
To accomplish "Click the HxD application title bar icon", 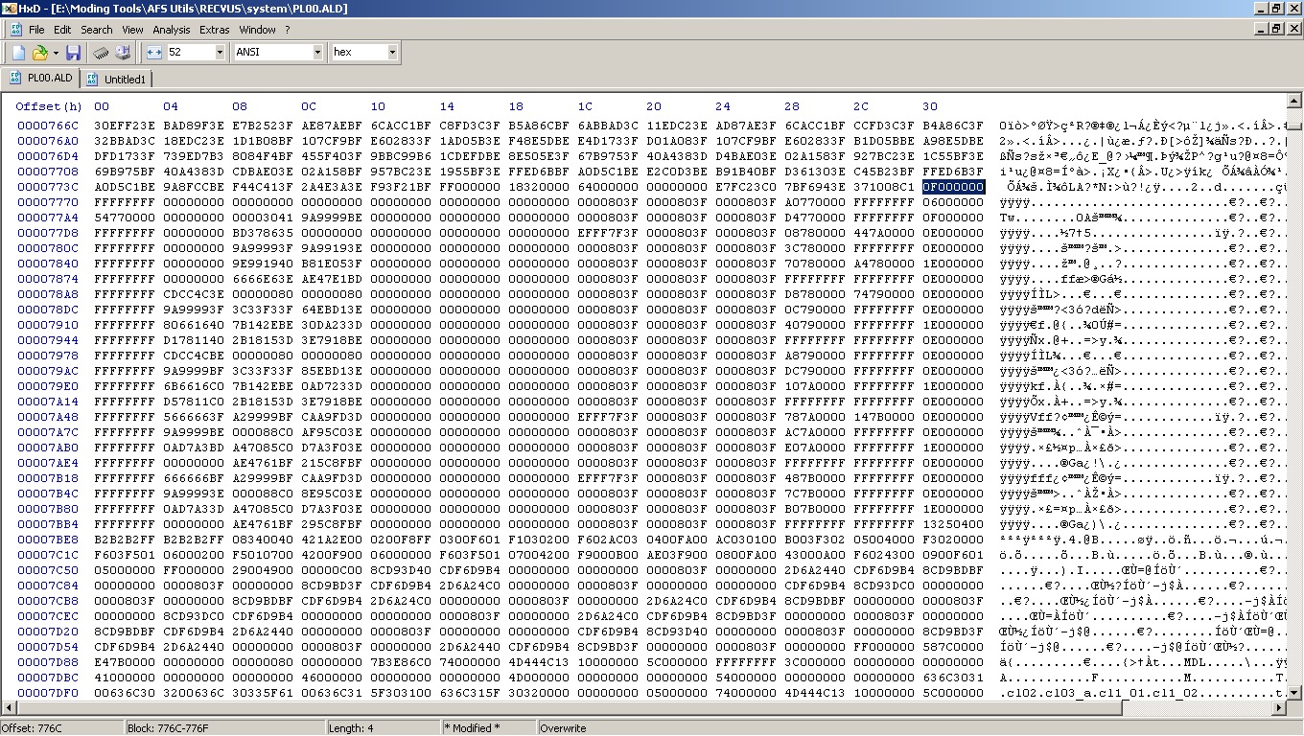I will point(9,9).
